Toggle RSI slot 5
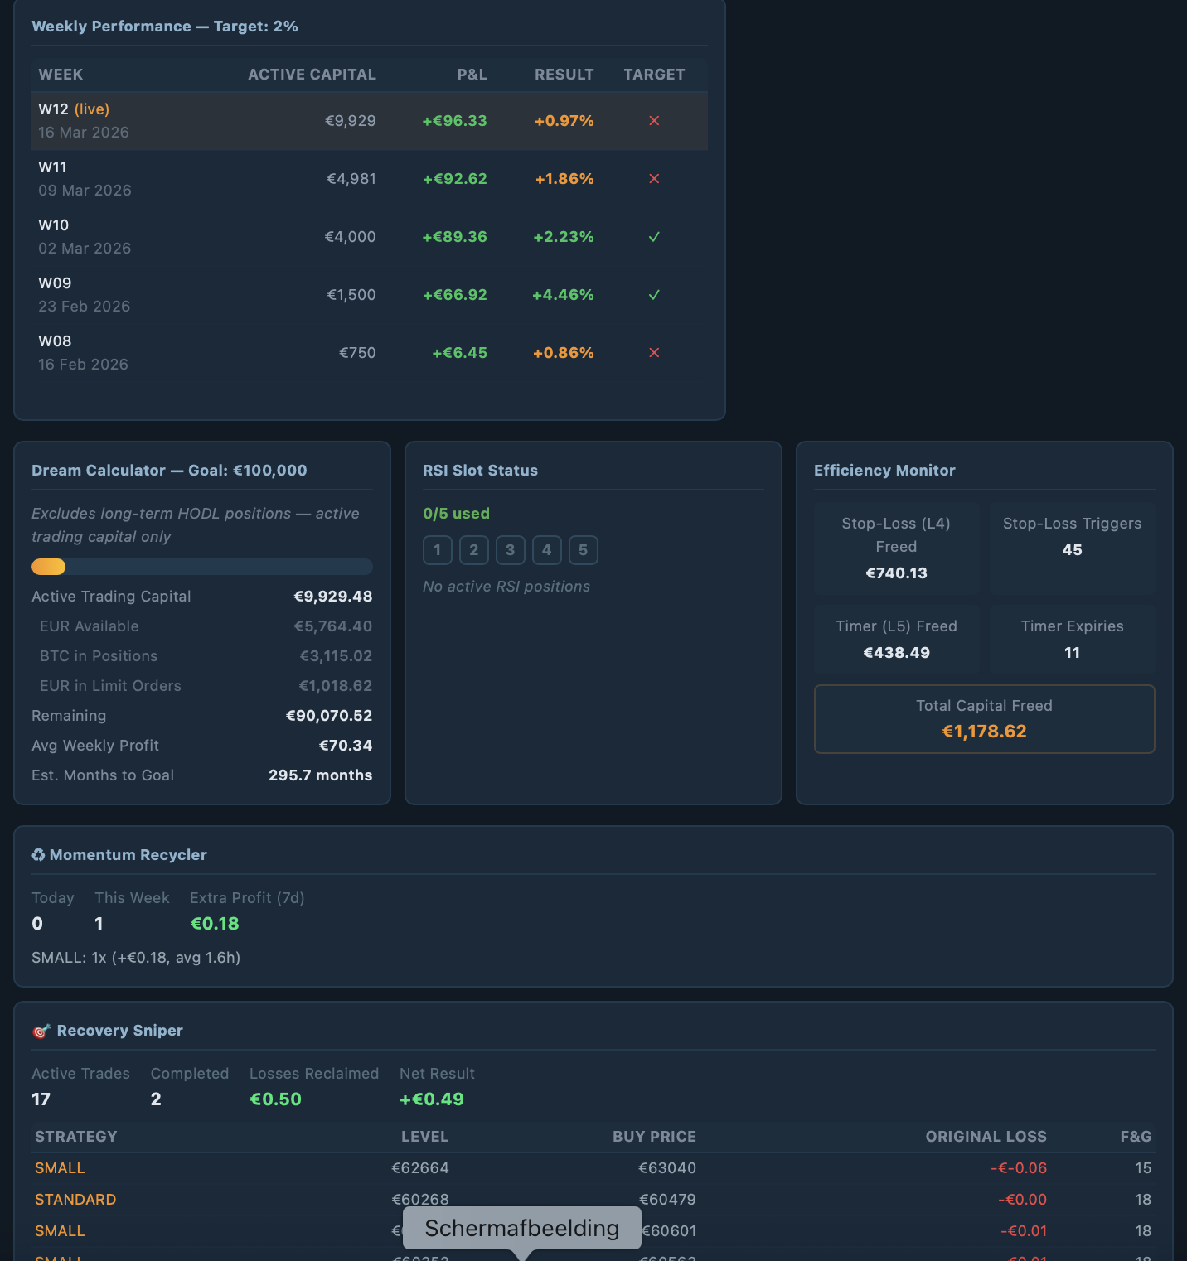This screenshot has height=1261, width=1187. point(583,550)
